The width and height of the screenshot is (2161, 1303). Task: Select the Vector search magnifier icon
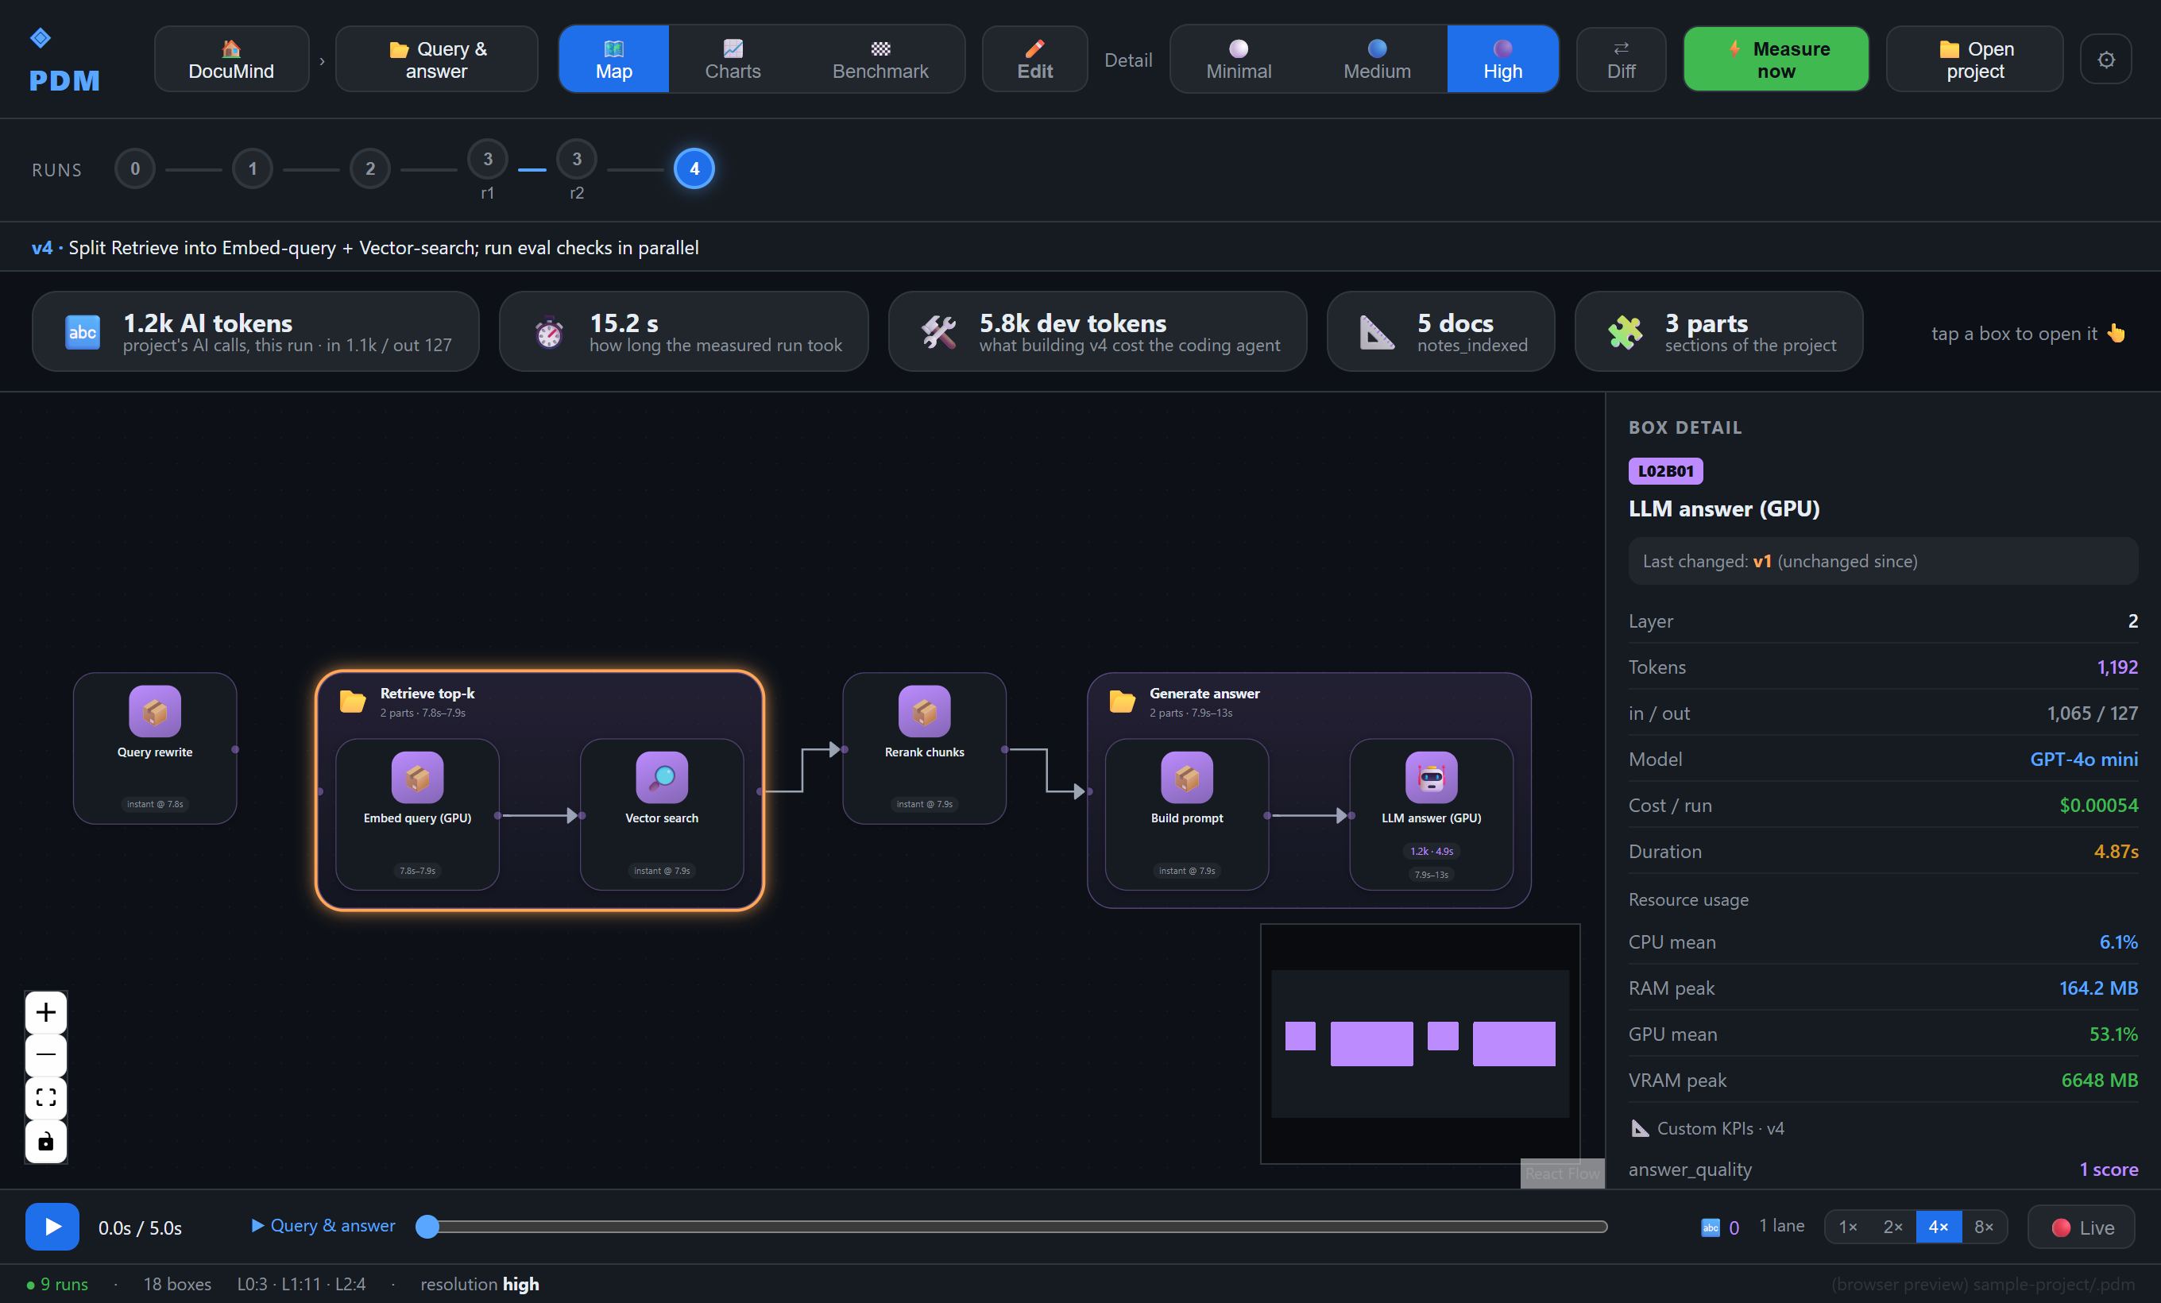coord(662,778)
